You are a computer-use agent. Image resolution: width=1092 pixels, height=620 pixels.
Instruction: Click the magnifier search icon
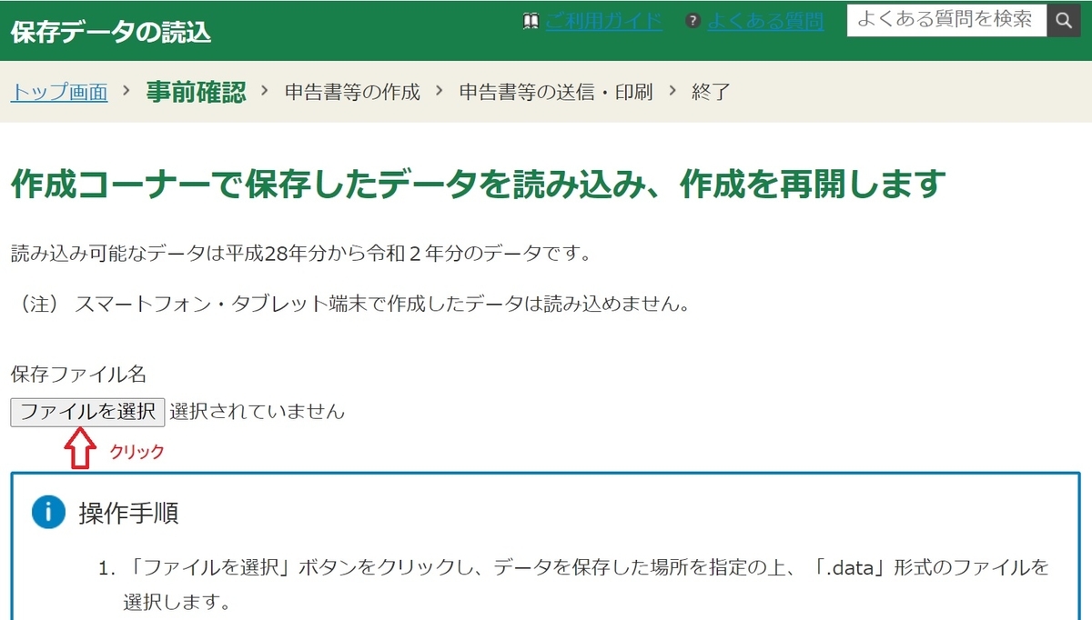[x=1063, y=19]
